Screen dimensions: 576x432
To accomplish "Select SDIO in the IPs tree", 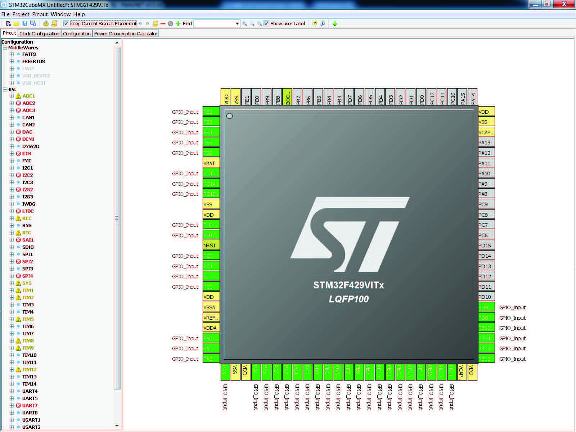I will coord(28,247).
